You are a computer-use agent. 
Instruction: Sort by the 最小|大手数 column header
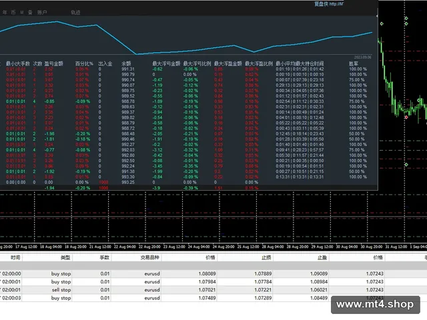tap(18, 64)
